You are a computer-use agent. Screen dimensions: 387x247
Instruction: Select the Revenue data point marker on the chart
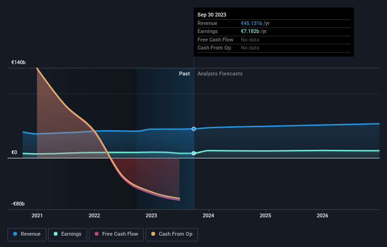(x=194, y=129)
